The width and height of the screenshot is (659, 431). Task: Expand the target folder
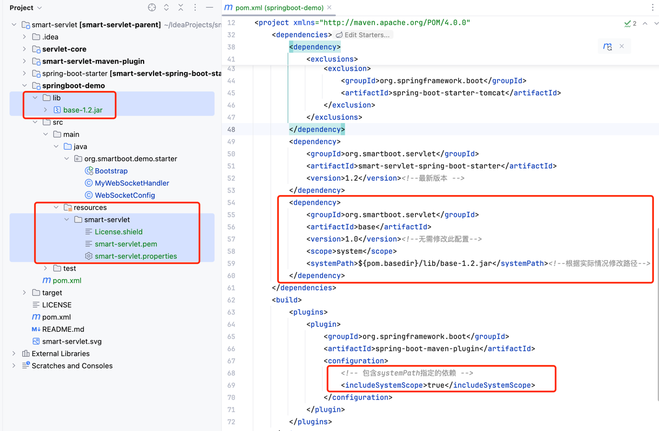pyautogui.click(x=24, y=293)
